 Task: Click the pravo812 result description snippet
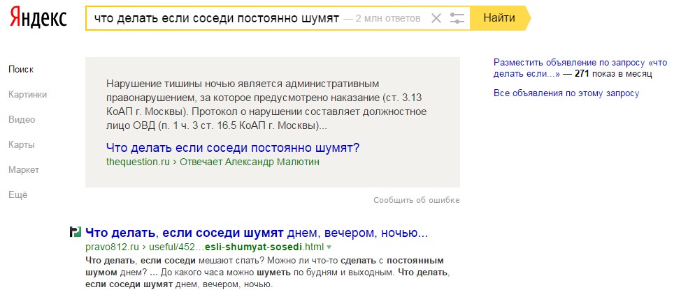tap(267, 272)
